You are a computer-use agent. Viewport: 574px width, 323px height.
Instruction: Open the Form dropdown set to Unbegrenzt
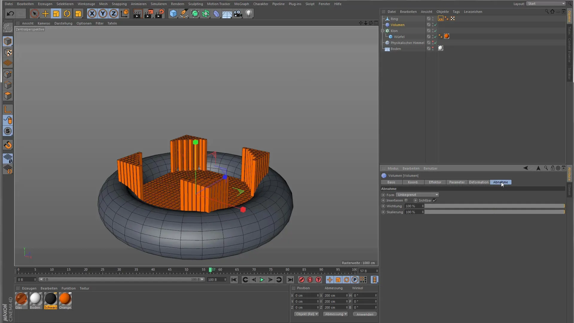(417, 195)
